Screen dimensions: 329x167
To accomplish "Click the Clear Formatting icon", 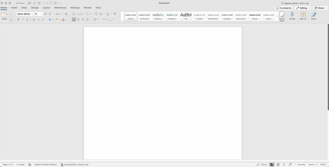I will point(66,14).
